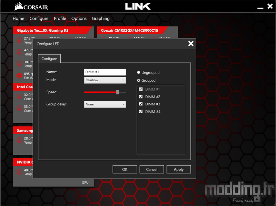The height and width of the screenshot is (206, 276).
Task: Select the fan icon next to 895 rpm
Action: click(19, 75)
